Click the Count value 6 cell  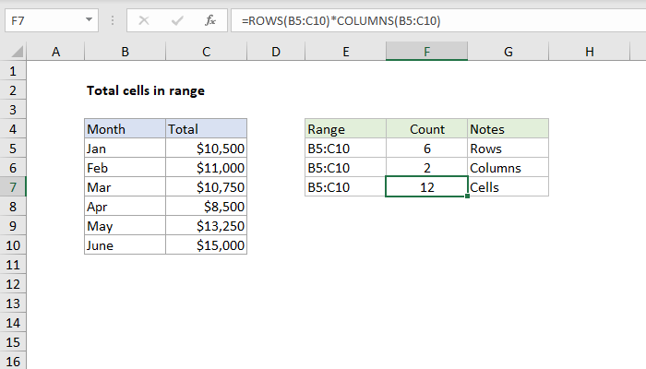click(x=426, y=149)
